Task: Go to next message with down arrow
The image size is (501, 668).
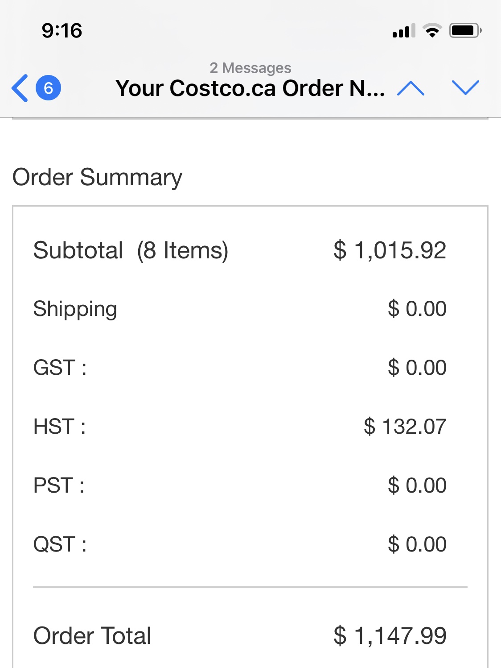Action: pyautogui.click(x=465, y=88)
